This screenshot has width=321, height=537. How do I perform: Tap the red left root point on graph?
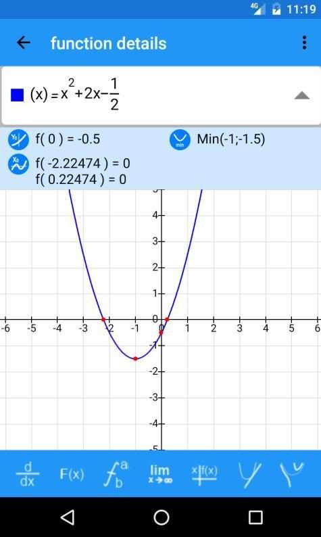point(103,319)
